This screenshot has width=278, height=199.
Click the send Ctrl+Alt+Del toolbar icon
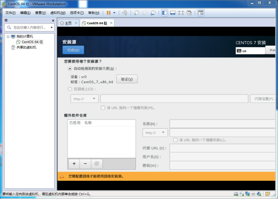point(124,13)
